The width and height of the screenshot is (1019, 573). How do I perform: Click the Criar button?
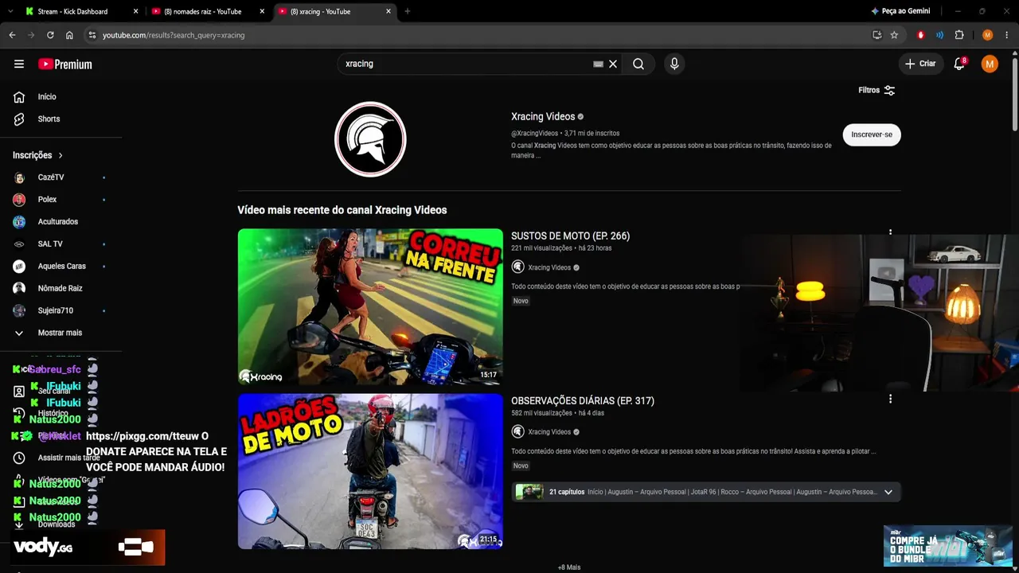click(921, 64)
